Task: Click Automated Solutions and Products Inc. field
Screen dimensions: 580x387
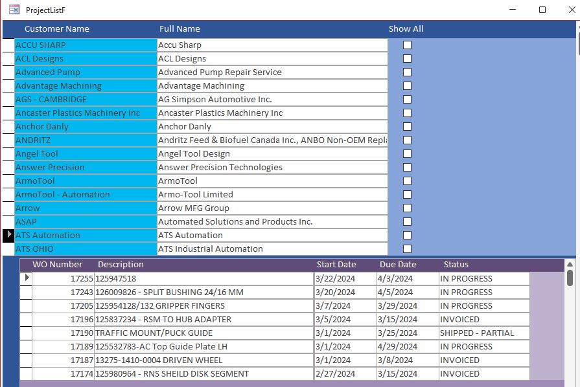Action: click(x=272, y=221)
